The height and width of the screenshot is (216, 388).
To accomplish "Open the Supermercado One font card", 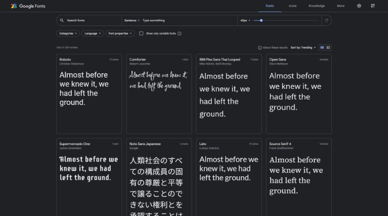I will pyautogui.click(x=89, y=177).
